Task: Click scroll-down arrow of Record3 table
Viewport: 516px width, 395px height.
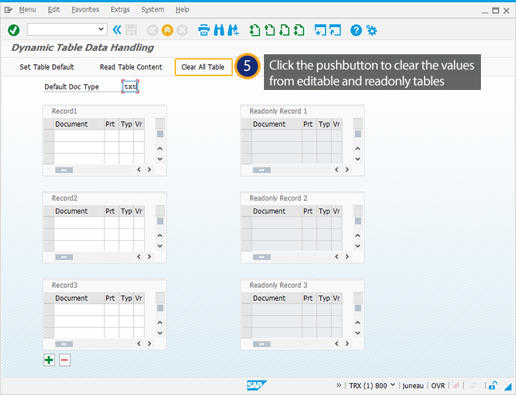Action: click(160, 333)
